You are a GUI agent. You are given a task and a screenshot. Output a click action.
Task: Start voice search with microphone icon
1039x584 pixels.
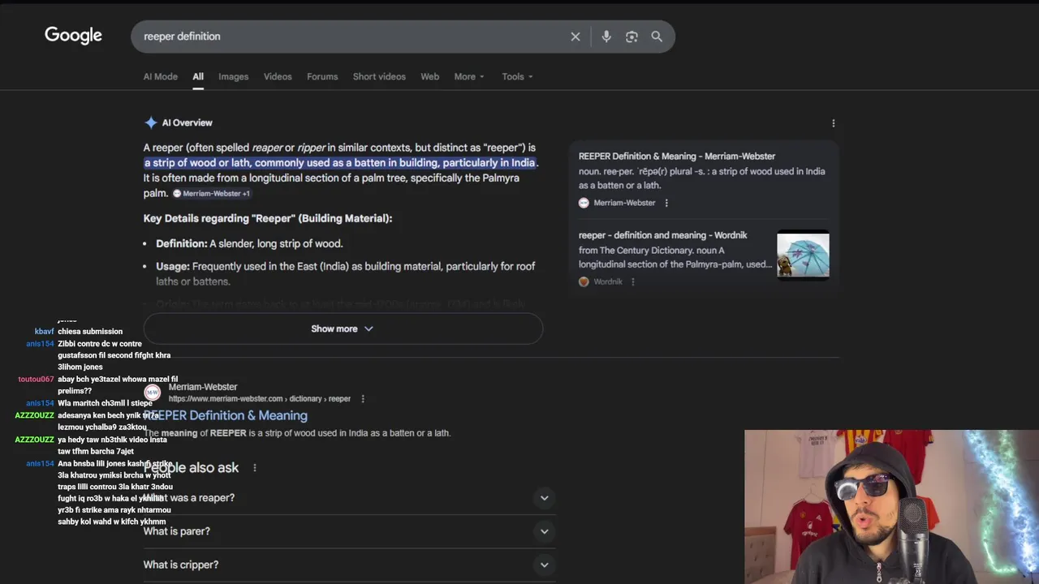(x=606, y=36)
